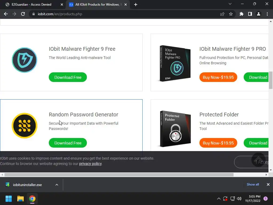The image size is (273, 205).
Task: Open the Protected Folder title link
Action: [x=219, y=115]
